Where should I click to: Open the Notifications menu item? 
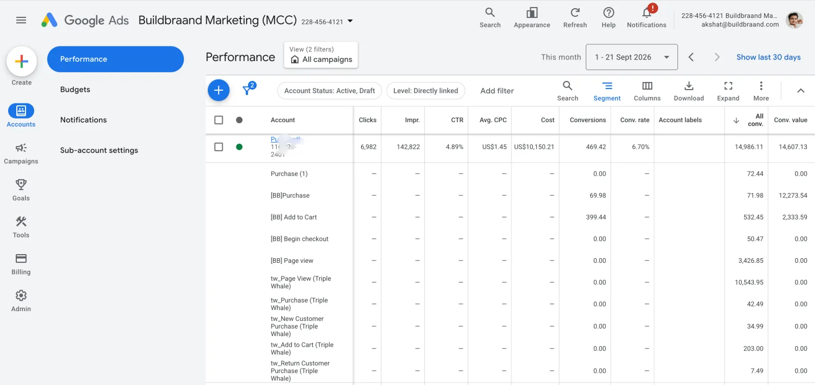click(x=84, y=120)
